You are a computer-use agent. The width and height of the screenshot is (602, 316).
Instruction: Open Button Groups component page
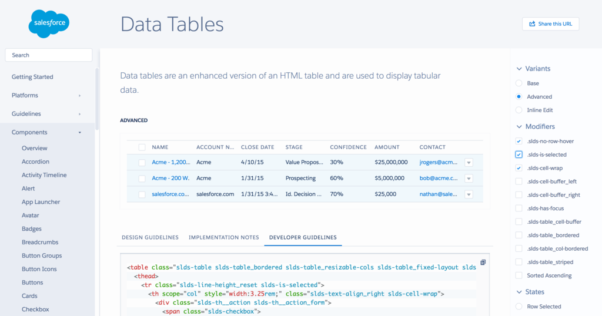coord(42,256)
